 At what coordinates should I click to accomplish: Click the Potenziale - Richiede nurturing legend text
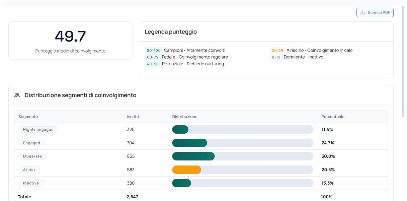193,64
